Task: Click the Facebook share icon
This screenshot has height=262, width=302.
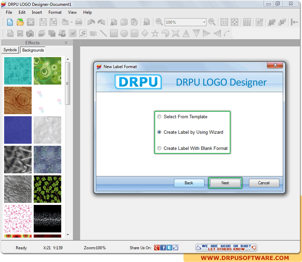Action: (x=163, y=248)
